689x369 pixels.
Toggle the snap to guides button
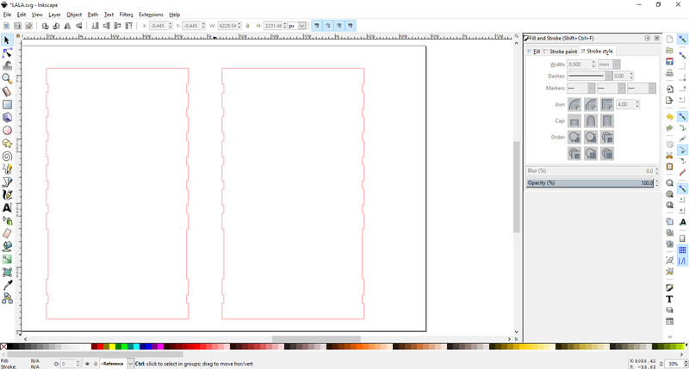tap(682, 261)
